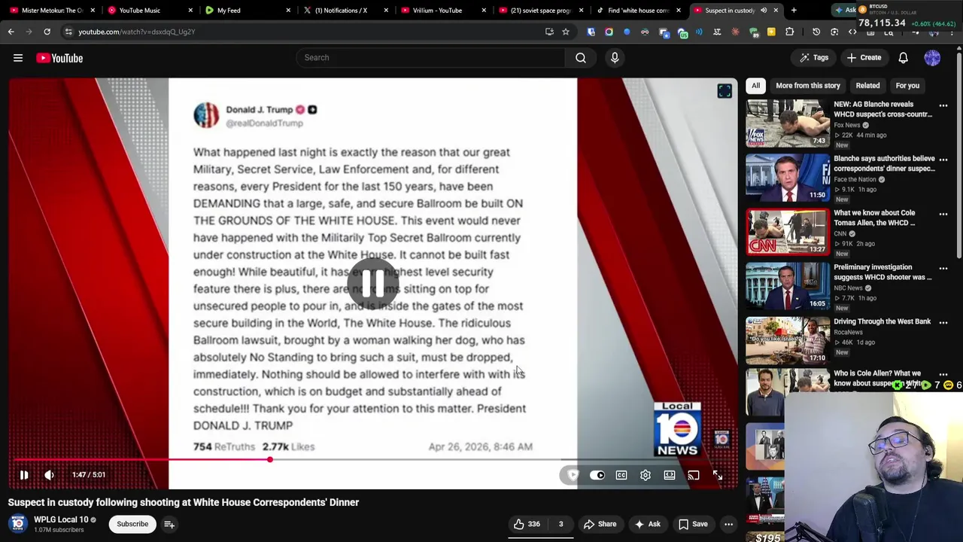Like the video (336 likes)
Screen dimensions: 963x542
tap(527, 524)
